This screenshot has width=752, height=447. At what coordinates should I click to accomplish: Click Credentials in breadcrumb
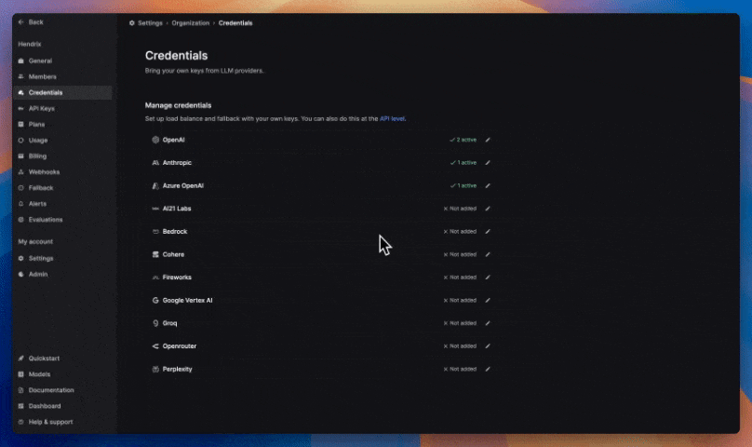pyautogui.click(x=235, y=23)
